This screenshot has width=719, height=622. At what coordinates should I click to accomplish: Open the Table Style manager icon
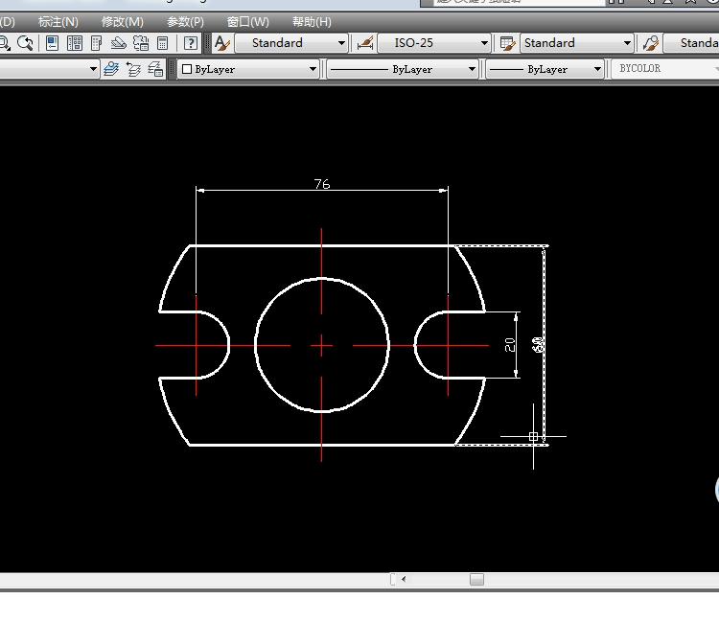pyautogui.click(x=507, y=43)
